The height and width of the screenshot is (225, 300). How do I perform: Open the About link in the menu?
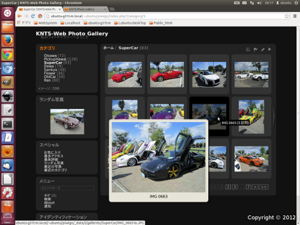pos(49,202)
